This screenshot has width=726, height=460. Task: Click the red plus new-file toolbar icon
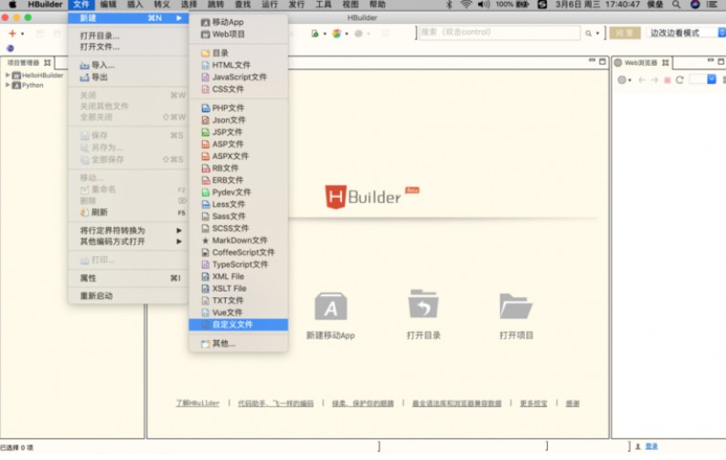coord(12,34)
